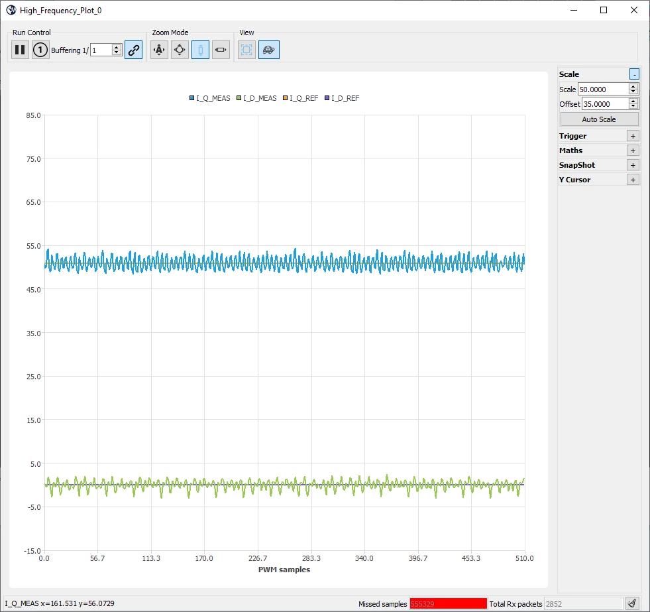Click the I_Q_MEAS legend label
Viewport: 650px width, 612px height.
(x=213, y=98)
